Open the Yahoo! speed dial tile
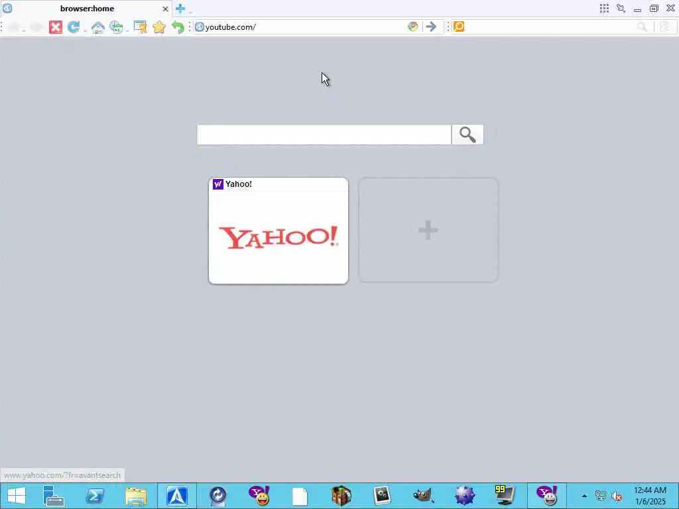Viewport: 679px width, 509px height. point(278,231)
